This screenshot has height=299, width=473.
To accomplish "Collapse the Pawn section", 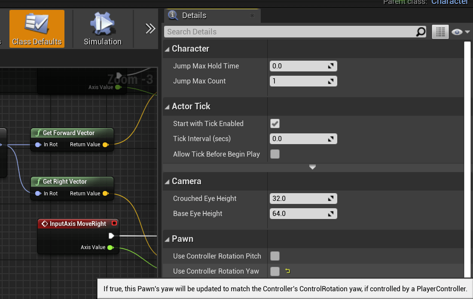I will 167,240.
